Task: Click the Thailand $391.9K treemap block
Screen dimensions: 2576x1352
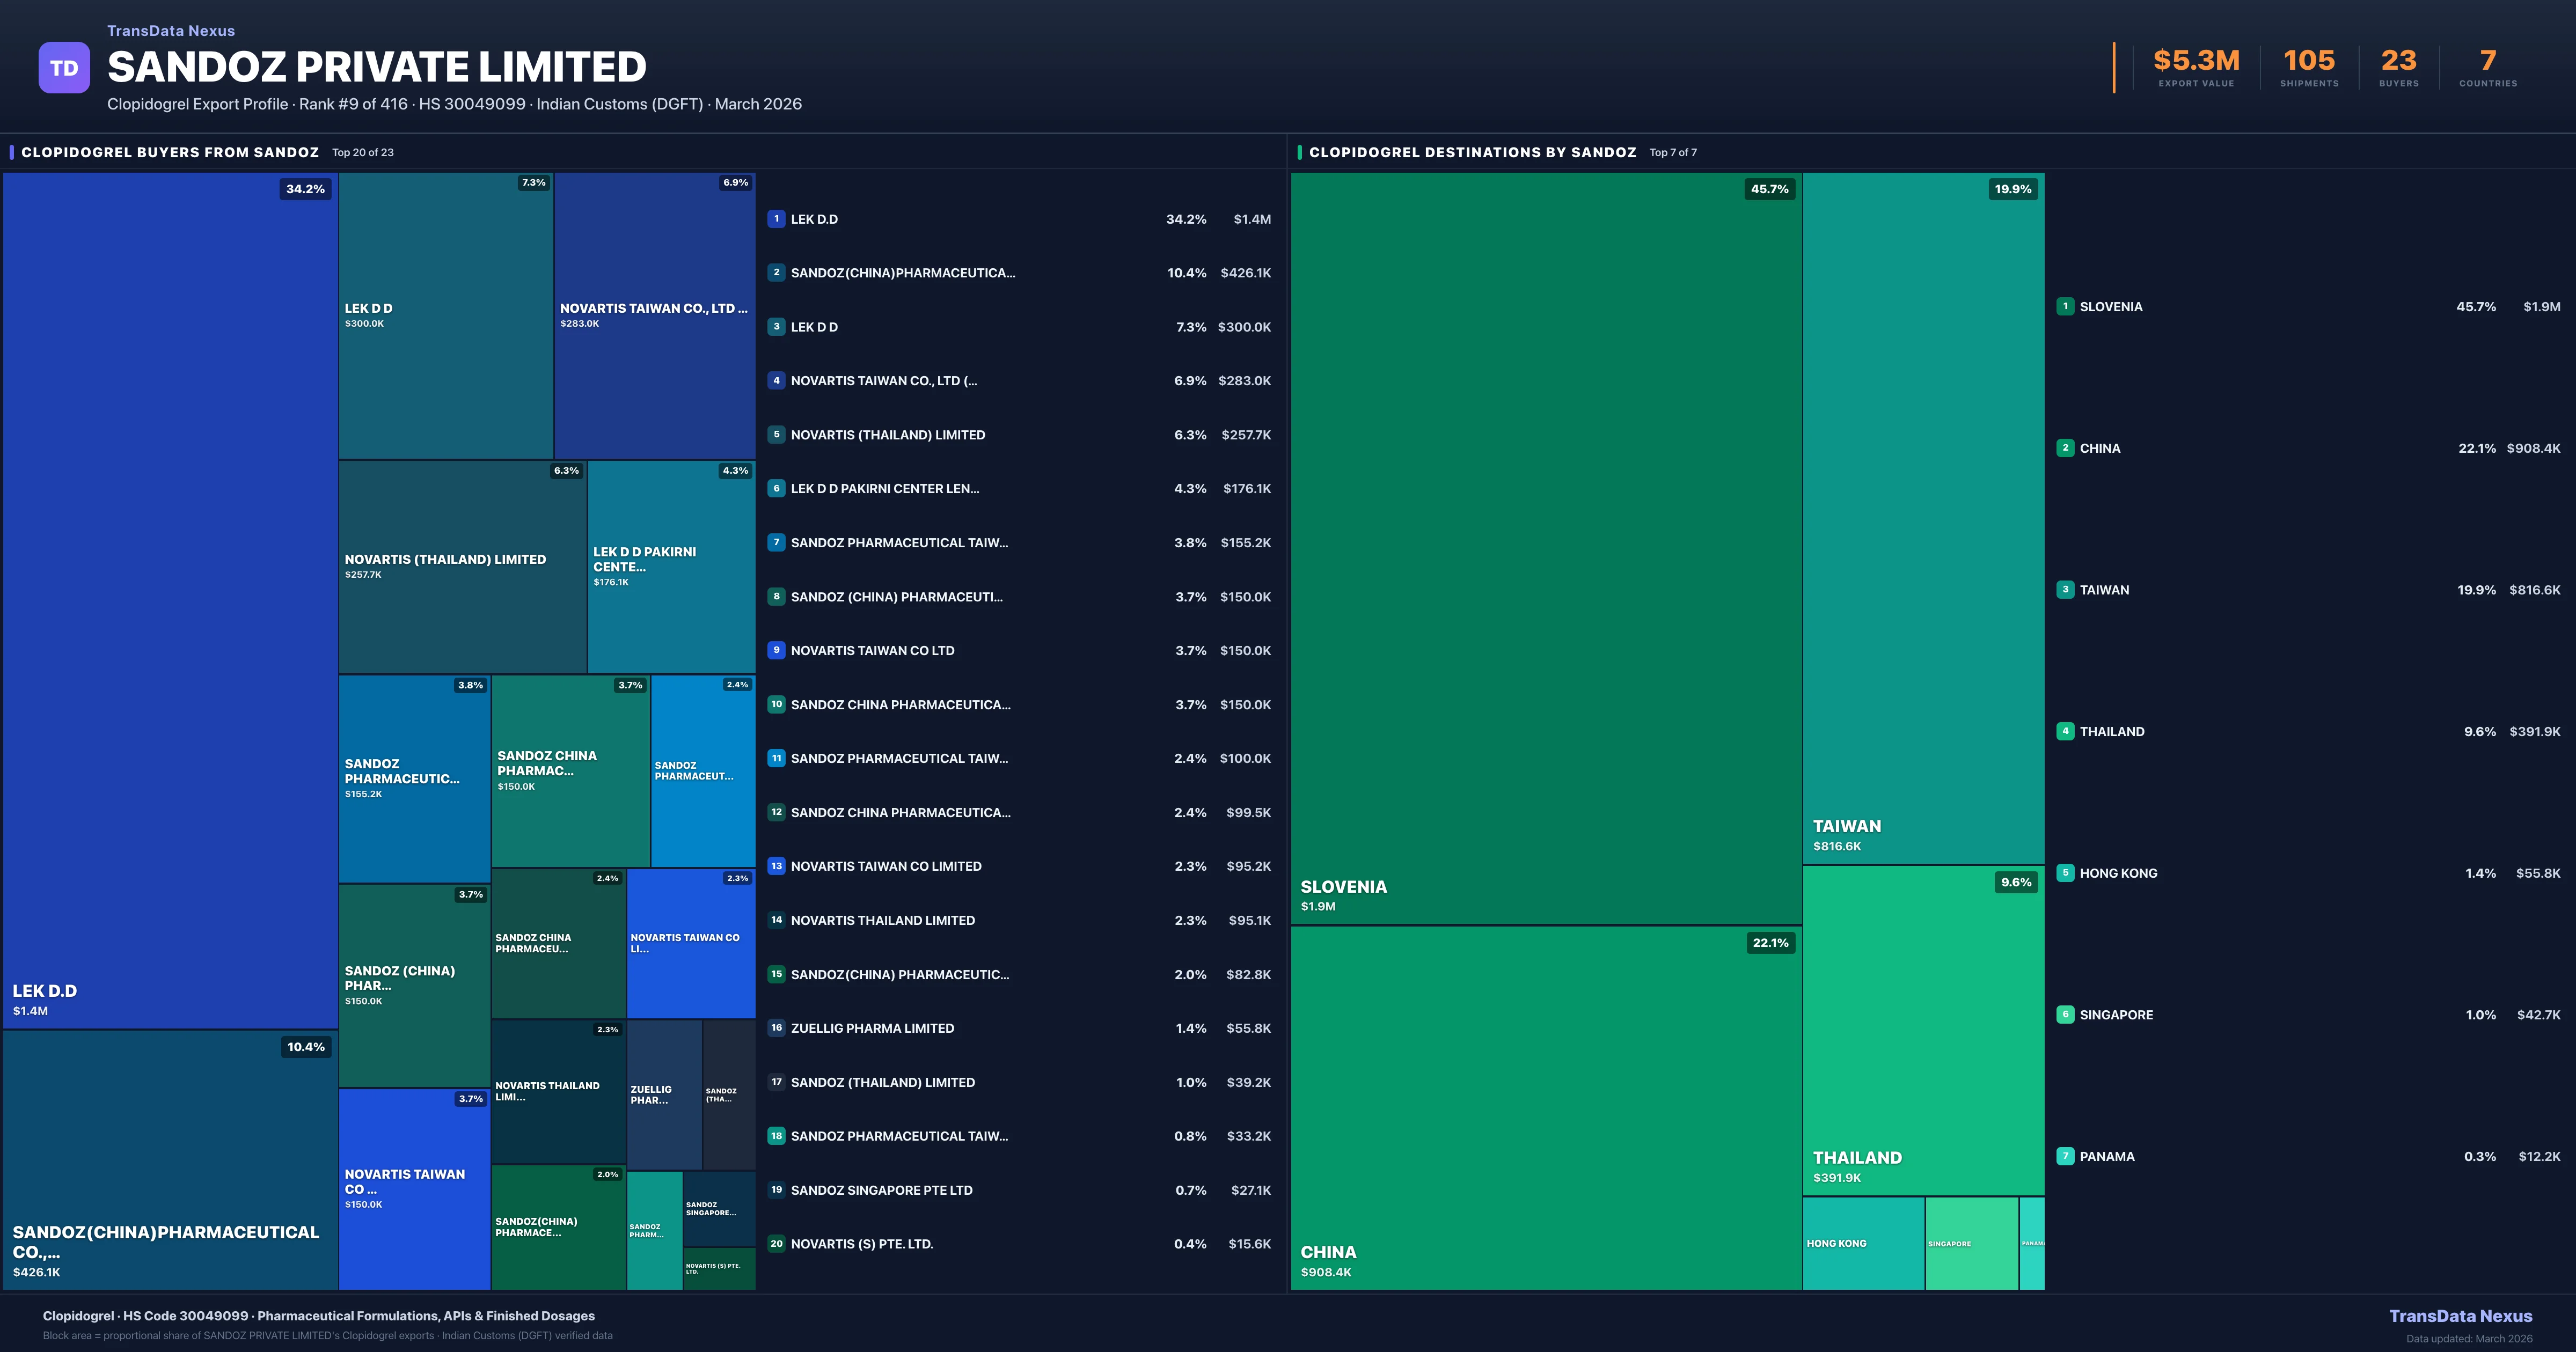Action: click(1923, 1030)
